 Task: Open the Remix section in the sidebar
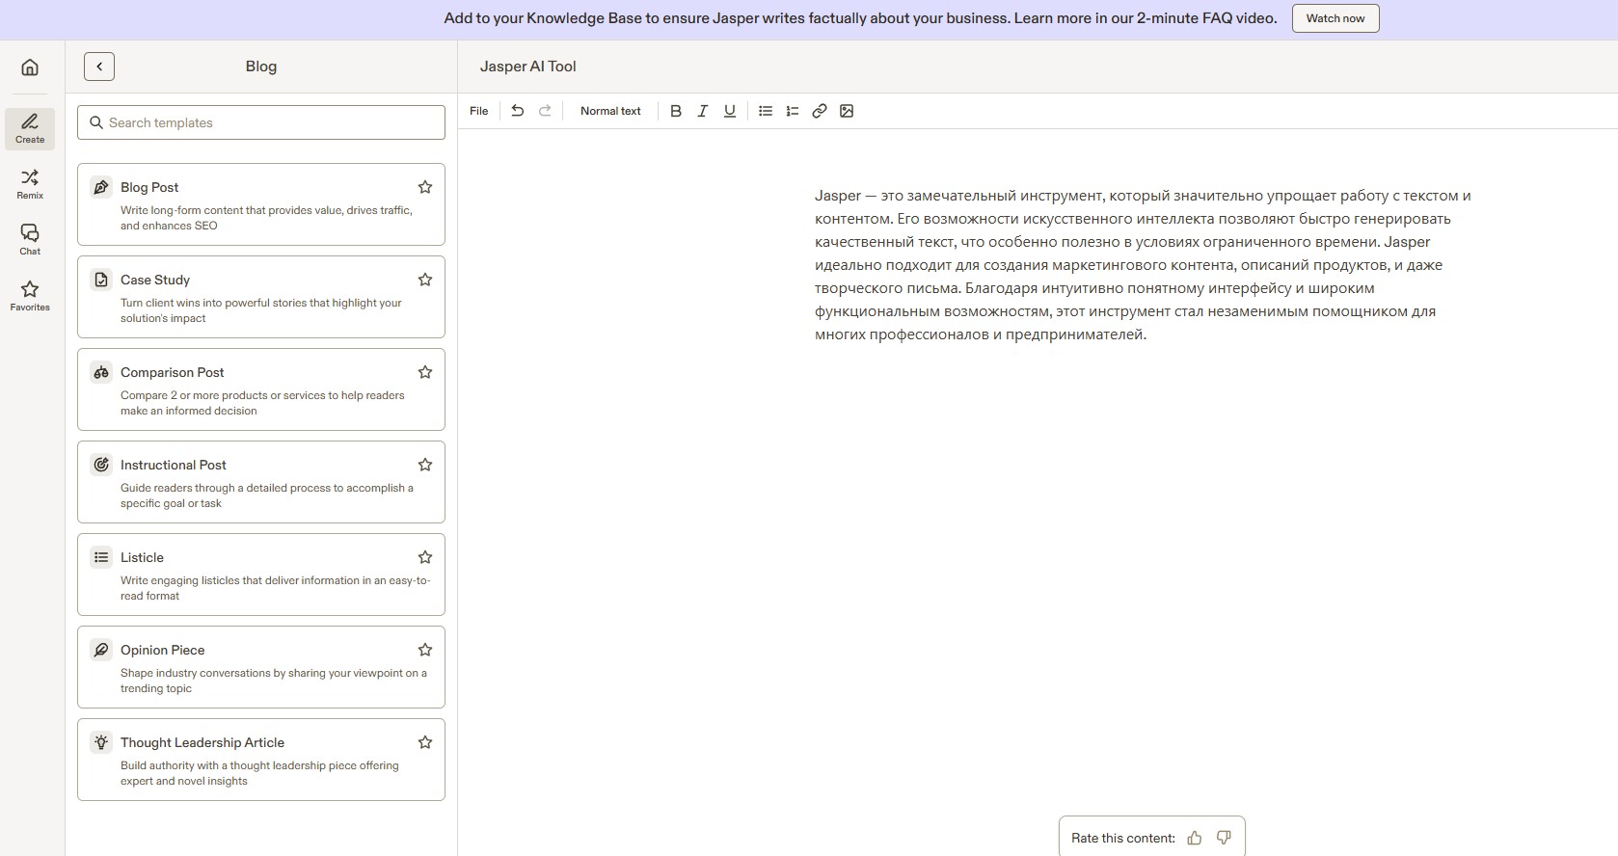tap(30, 184)
